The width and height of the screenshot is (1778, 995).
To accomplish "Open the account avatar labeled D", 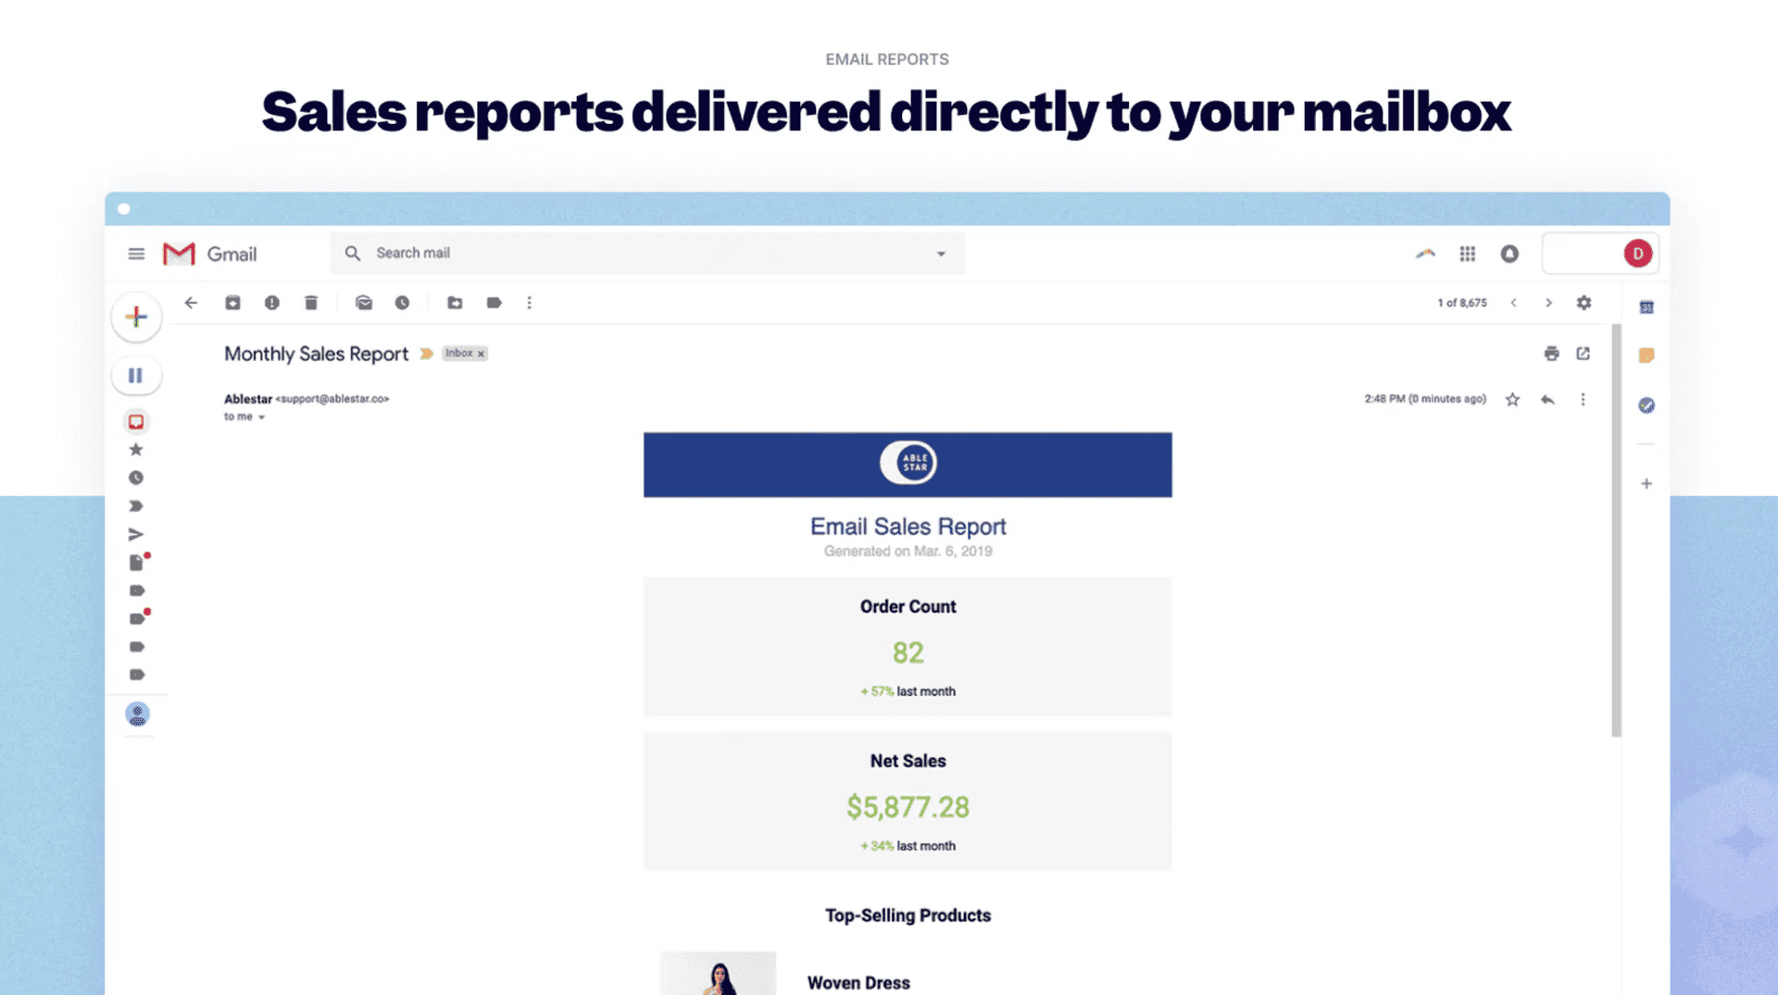I will pos(1637,254).
